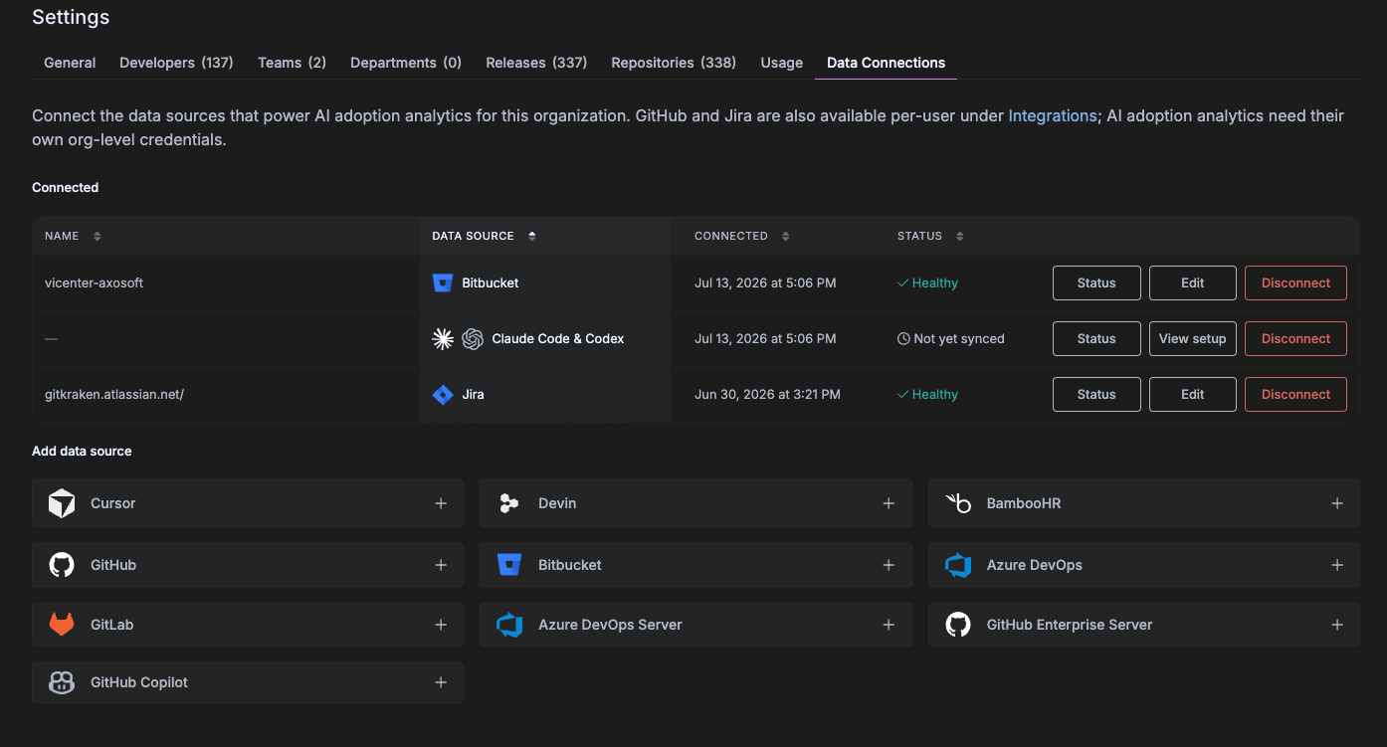
Task: Follow the Integrations link
Action: 1052,115
